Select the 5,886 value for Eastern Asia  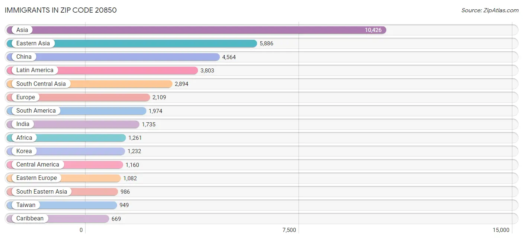click(266, 43)
